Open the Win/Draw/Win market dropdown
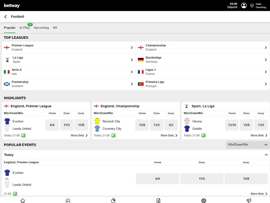270x203 pixels. click(248, 145)
